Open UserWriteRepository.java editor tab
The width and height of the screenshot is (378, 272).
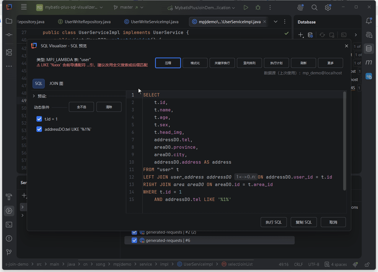[x=84, y=22]
